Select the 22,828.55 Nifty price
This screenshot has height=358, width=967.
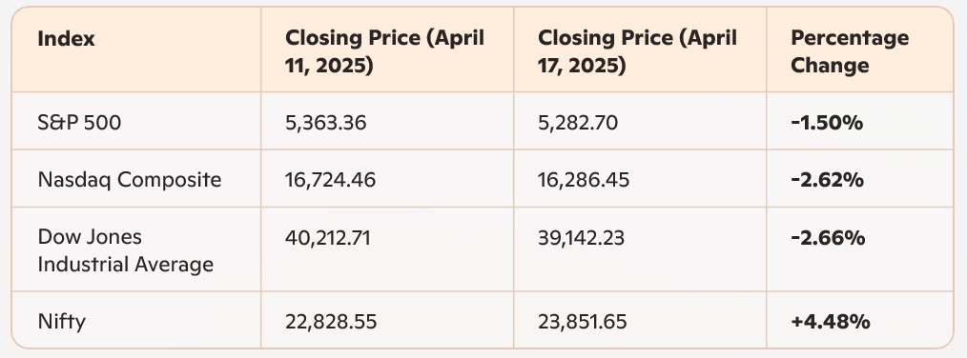point(331,322)
